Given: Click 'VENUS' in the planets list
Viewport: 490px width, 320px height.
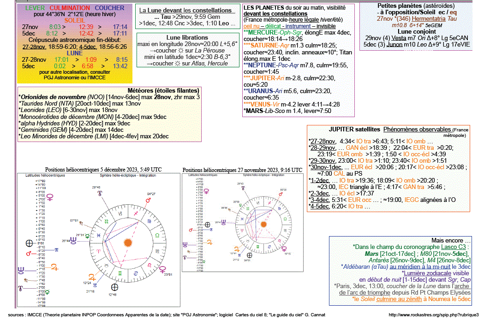Looking at the screenshot, I should 261,104.
